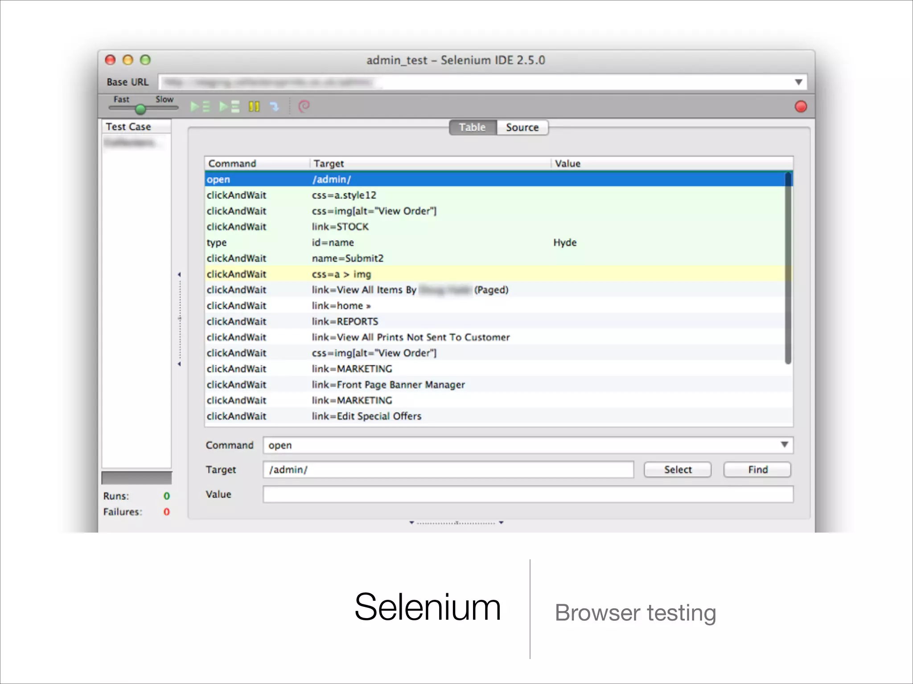Click the left arrow on bottom splitter
Screen dimensions: 913x684
(x=411, y=522)
